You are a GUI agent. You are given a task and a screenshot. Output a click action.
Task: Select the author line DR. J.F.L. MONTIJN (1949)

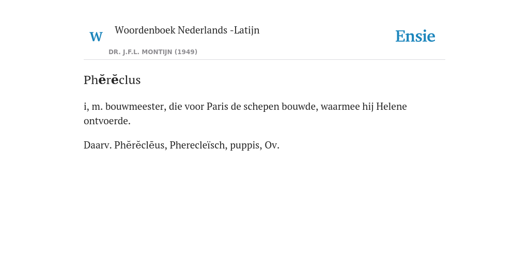pos(153,52)
